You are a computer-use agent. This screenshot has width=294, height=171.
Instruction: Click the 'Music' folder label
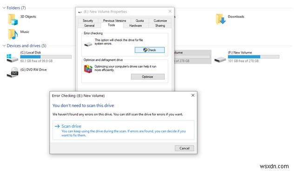click(25, 32)
